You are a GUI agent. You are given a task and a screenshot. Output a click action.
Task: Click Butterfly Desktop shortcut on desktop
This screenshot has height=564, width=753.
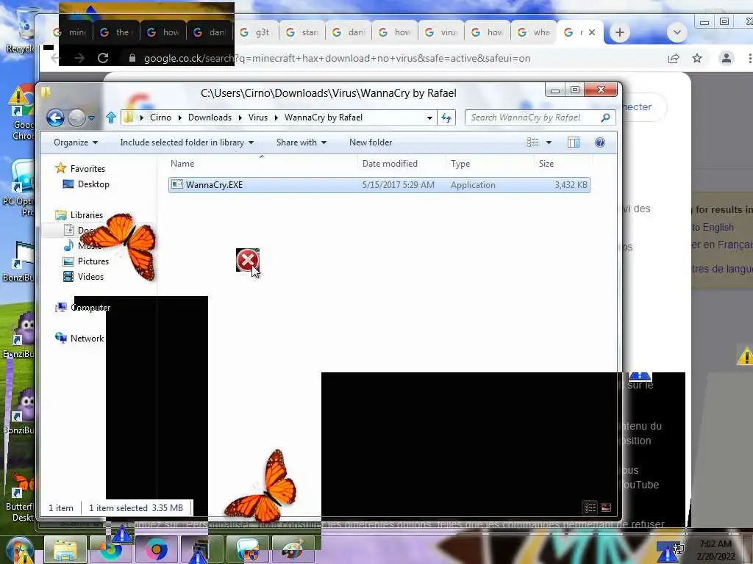click(x=19, y=497)
